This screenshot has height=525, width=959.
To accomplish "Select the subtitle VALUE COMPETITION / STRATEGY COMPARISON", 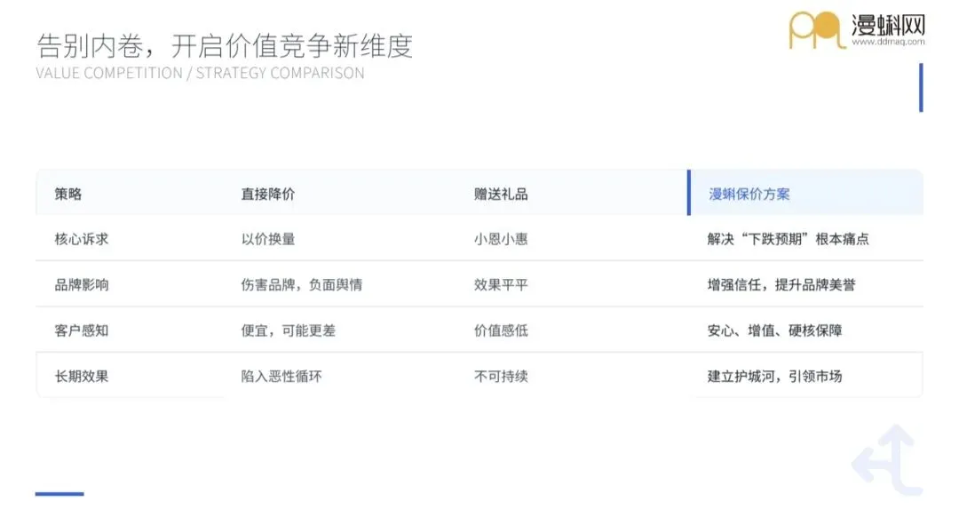I will coord(200,73).
